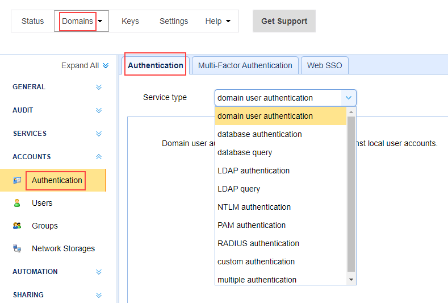Screen dimensions: 448x303
Task: Click the Network Storages icon
Action: (17, 248)
